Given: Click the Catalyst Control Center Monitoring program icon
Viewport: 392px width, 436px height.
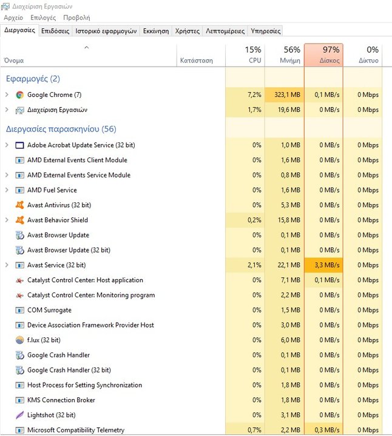Looking at the screenshot, I should (x=19, y=296).
